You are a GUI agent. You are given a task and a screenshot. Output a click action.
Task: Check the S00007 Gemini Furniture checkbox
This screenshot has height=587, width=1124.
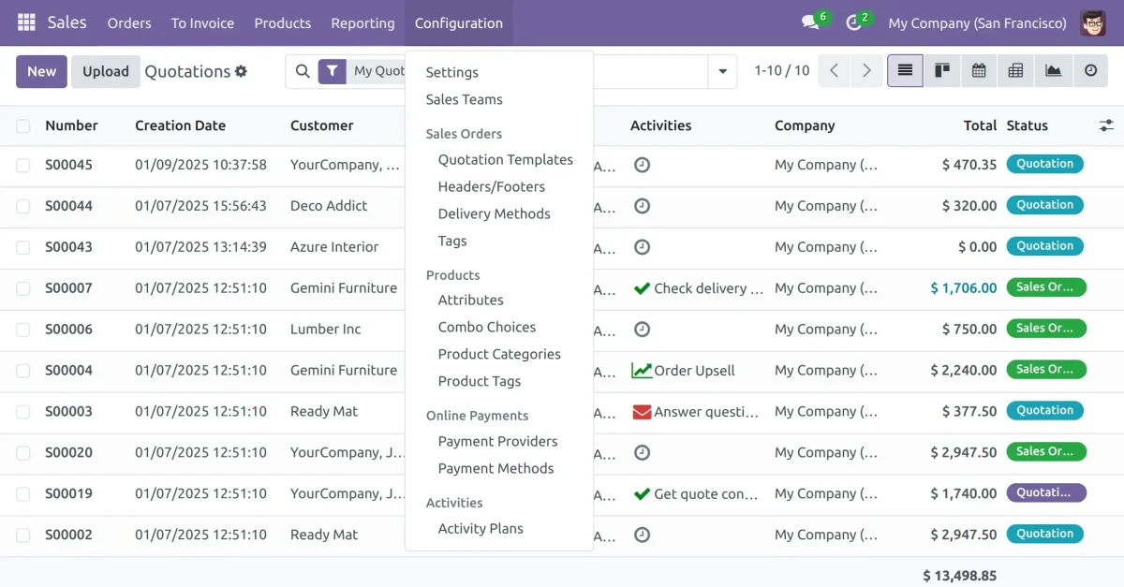tap(23, 287)
